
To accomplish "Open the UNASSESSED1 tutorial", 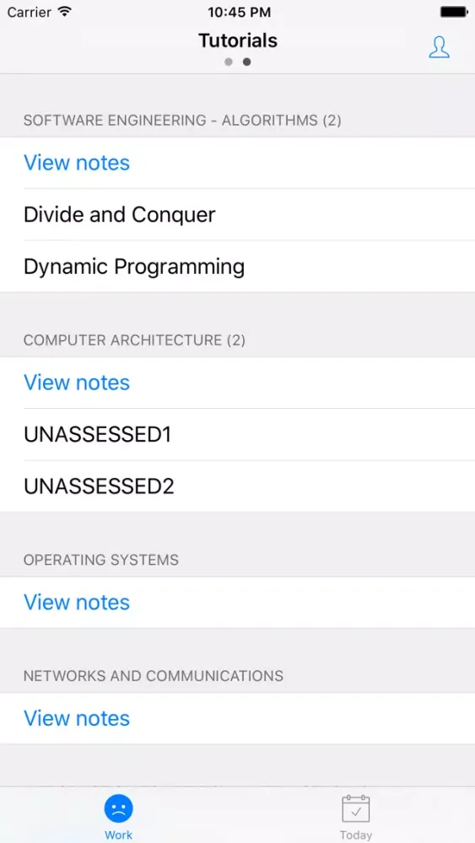I will pos(237,434).
